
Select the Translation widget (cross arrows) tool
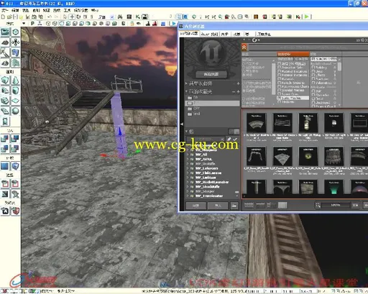coord(72,17)
